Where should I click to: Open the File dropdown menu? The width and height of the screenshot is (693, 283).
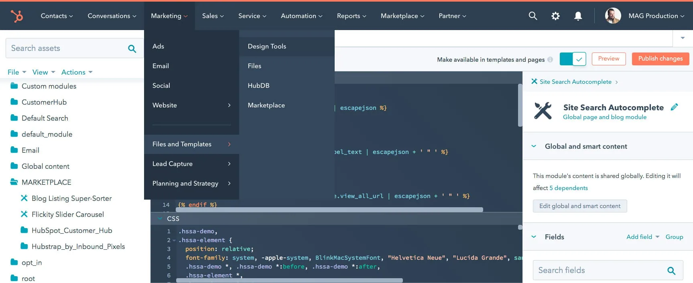click(17, 72)
